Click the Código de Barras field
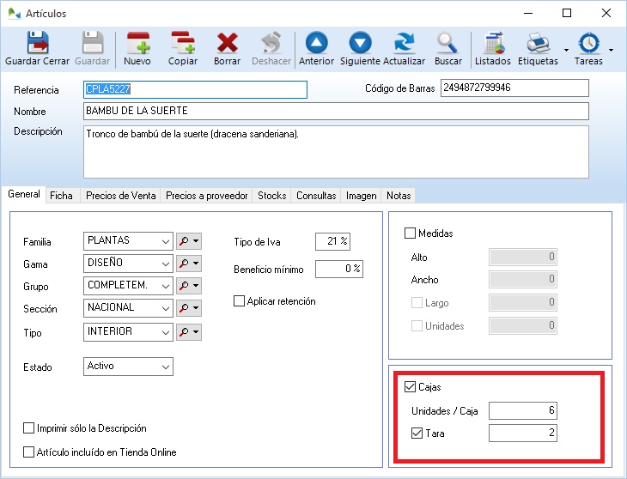The image size is (627, 479). (x=514, y=88)
